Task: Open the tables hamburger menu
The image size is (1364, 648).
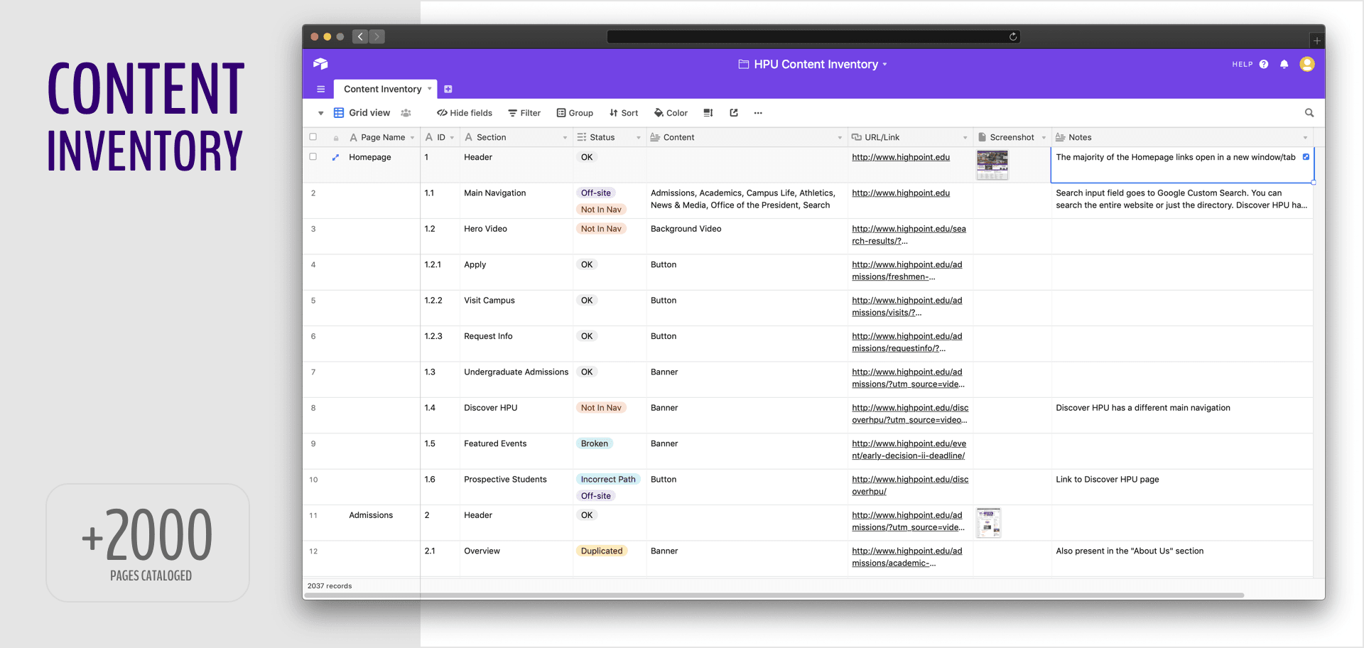Action: (321, 89)
